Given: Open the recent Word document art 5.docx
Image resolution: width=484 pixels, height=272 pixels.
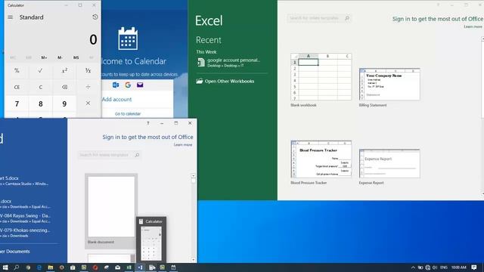Looking at the screenshot, I should click(x=25, y=181).
